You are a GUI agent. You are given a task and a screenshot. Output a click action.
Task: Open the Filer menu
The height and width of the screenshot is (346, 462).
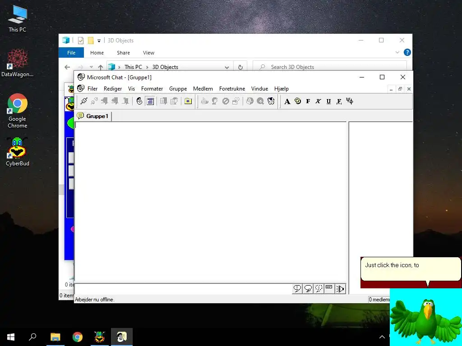tap(92, 89)
